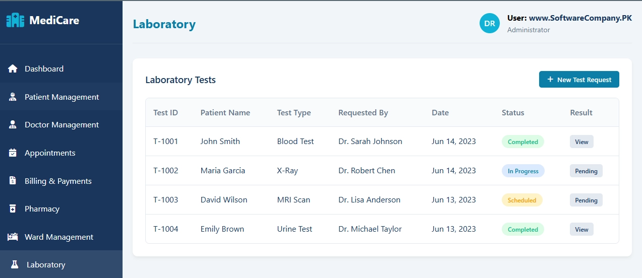Click the Laboratory flask icon

(15, 265)
